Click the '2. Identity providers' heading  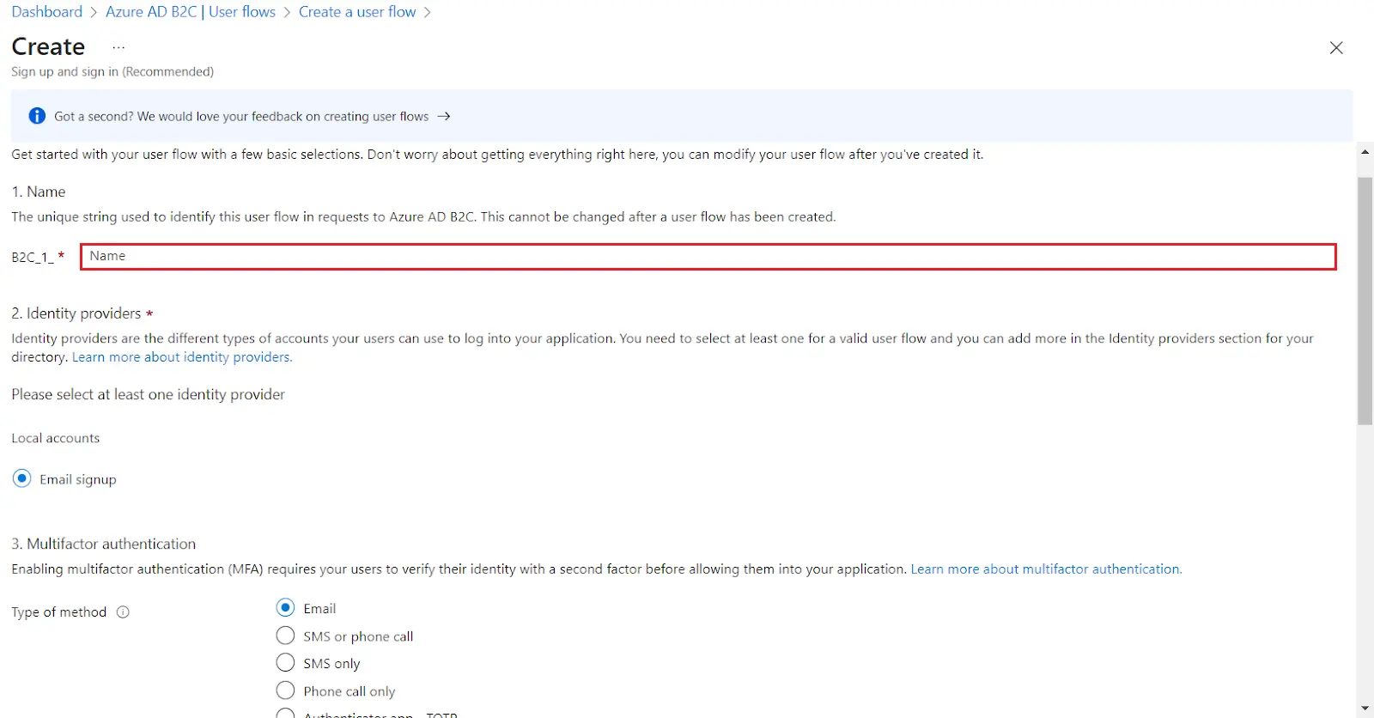(x=76, y=313)
